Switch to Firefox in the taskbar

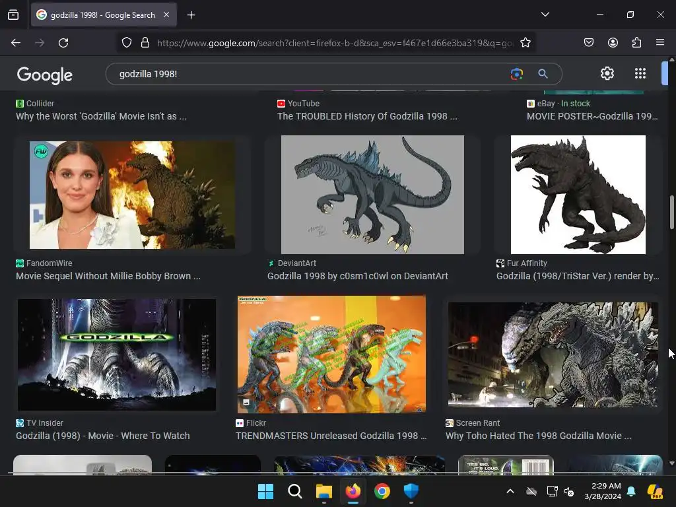pos(353,491)
